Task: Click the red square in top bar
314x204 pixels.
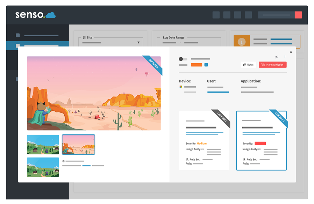Action: 298,15
